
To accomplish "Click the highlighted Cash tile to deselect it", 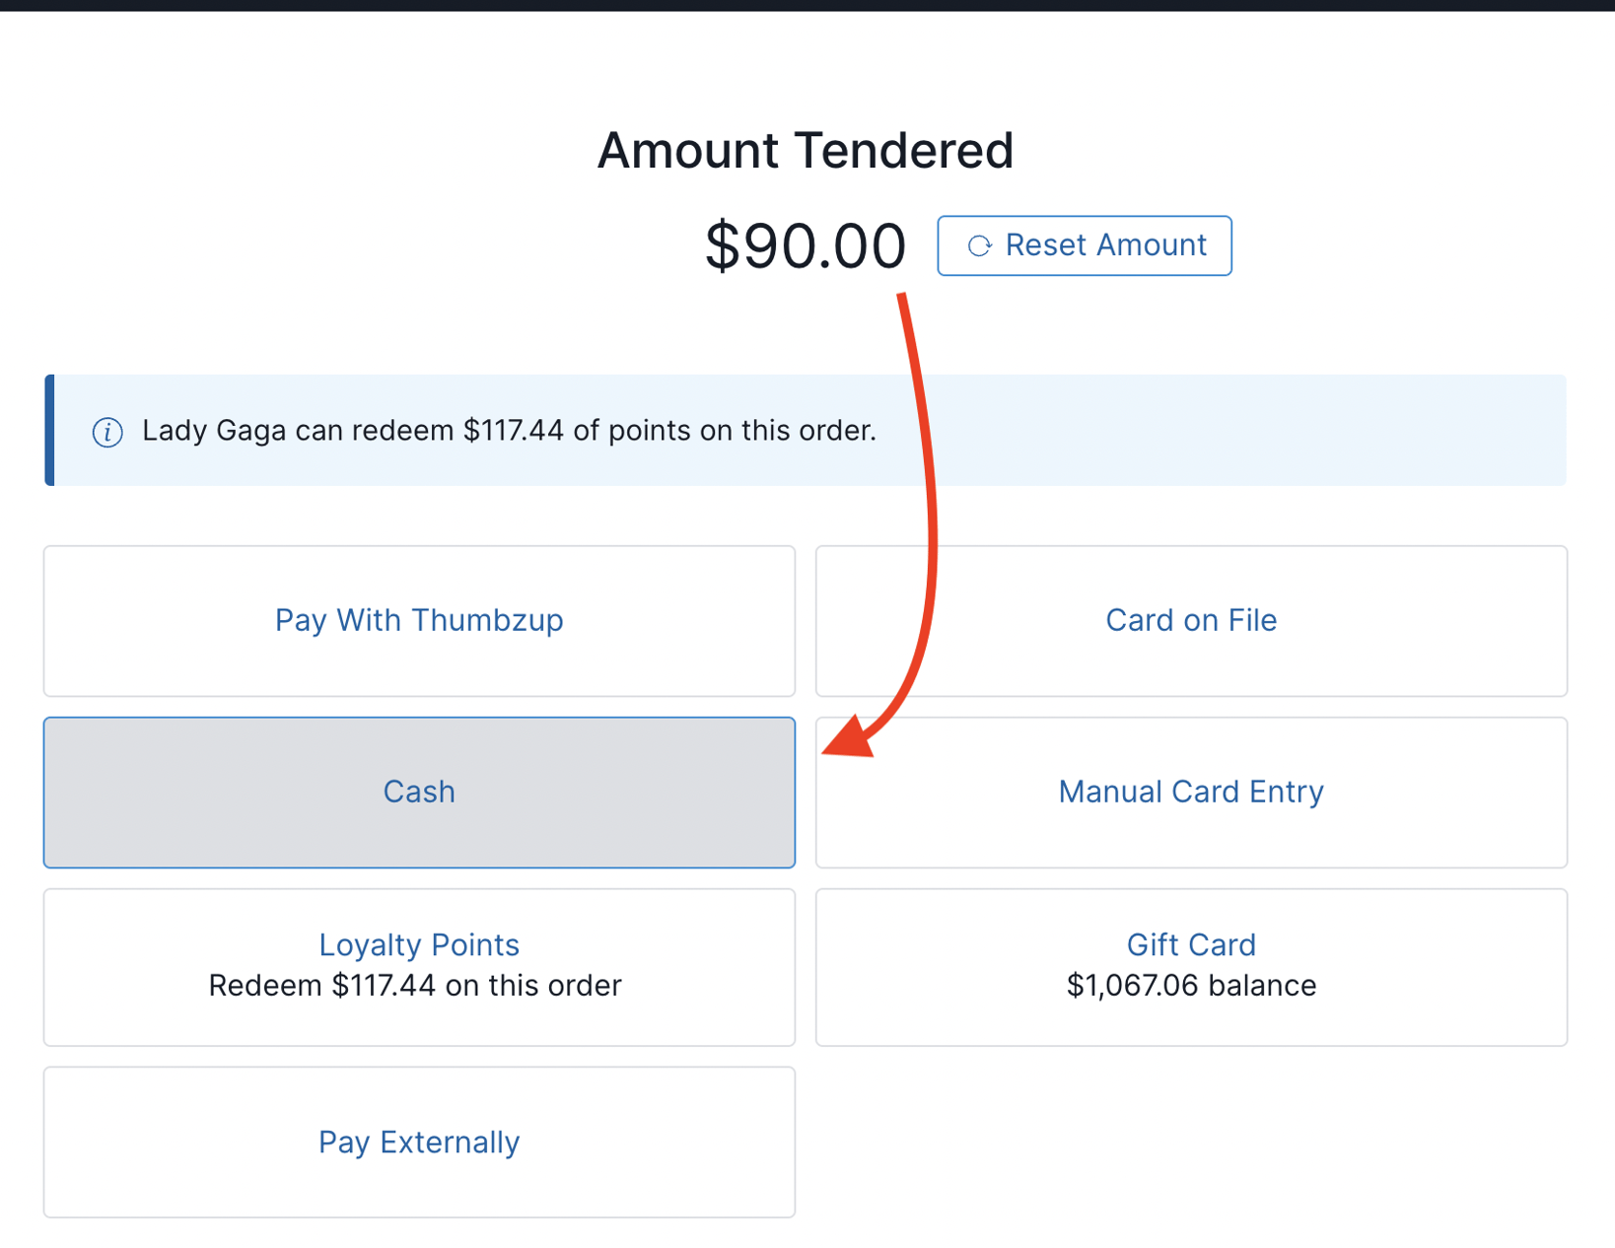I will (419, 792).
